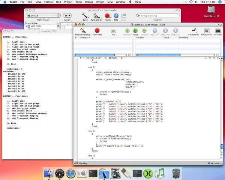Open the Active Target osrfx2 dropdown
This screenshot has width=225, height=180.
coord(43,15)
